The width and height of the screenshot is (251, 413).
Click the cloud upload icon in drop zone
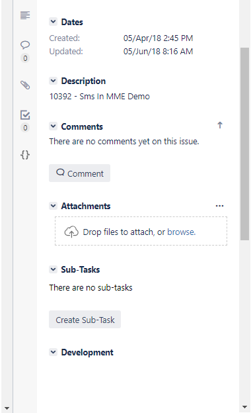(71, 232)
